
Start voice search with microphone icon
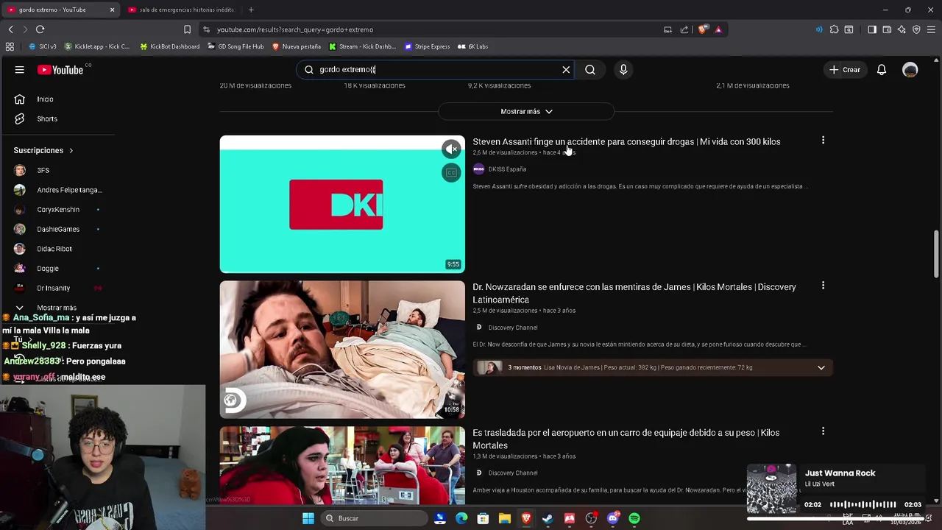(x=623, y=70)
